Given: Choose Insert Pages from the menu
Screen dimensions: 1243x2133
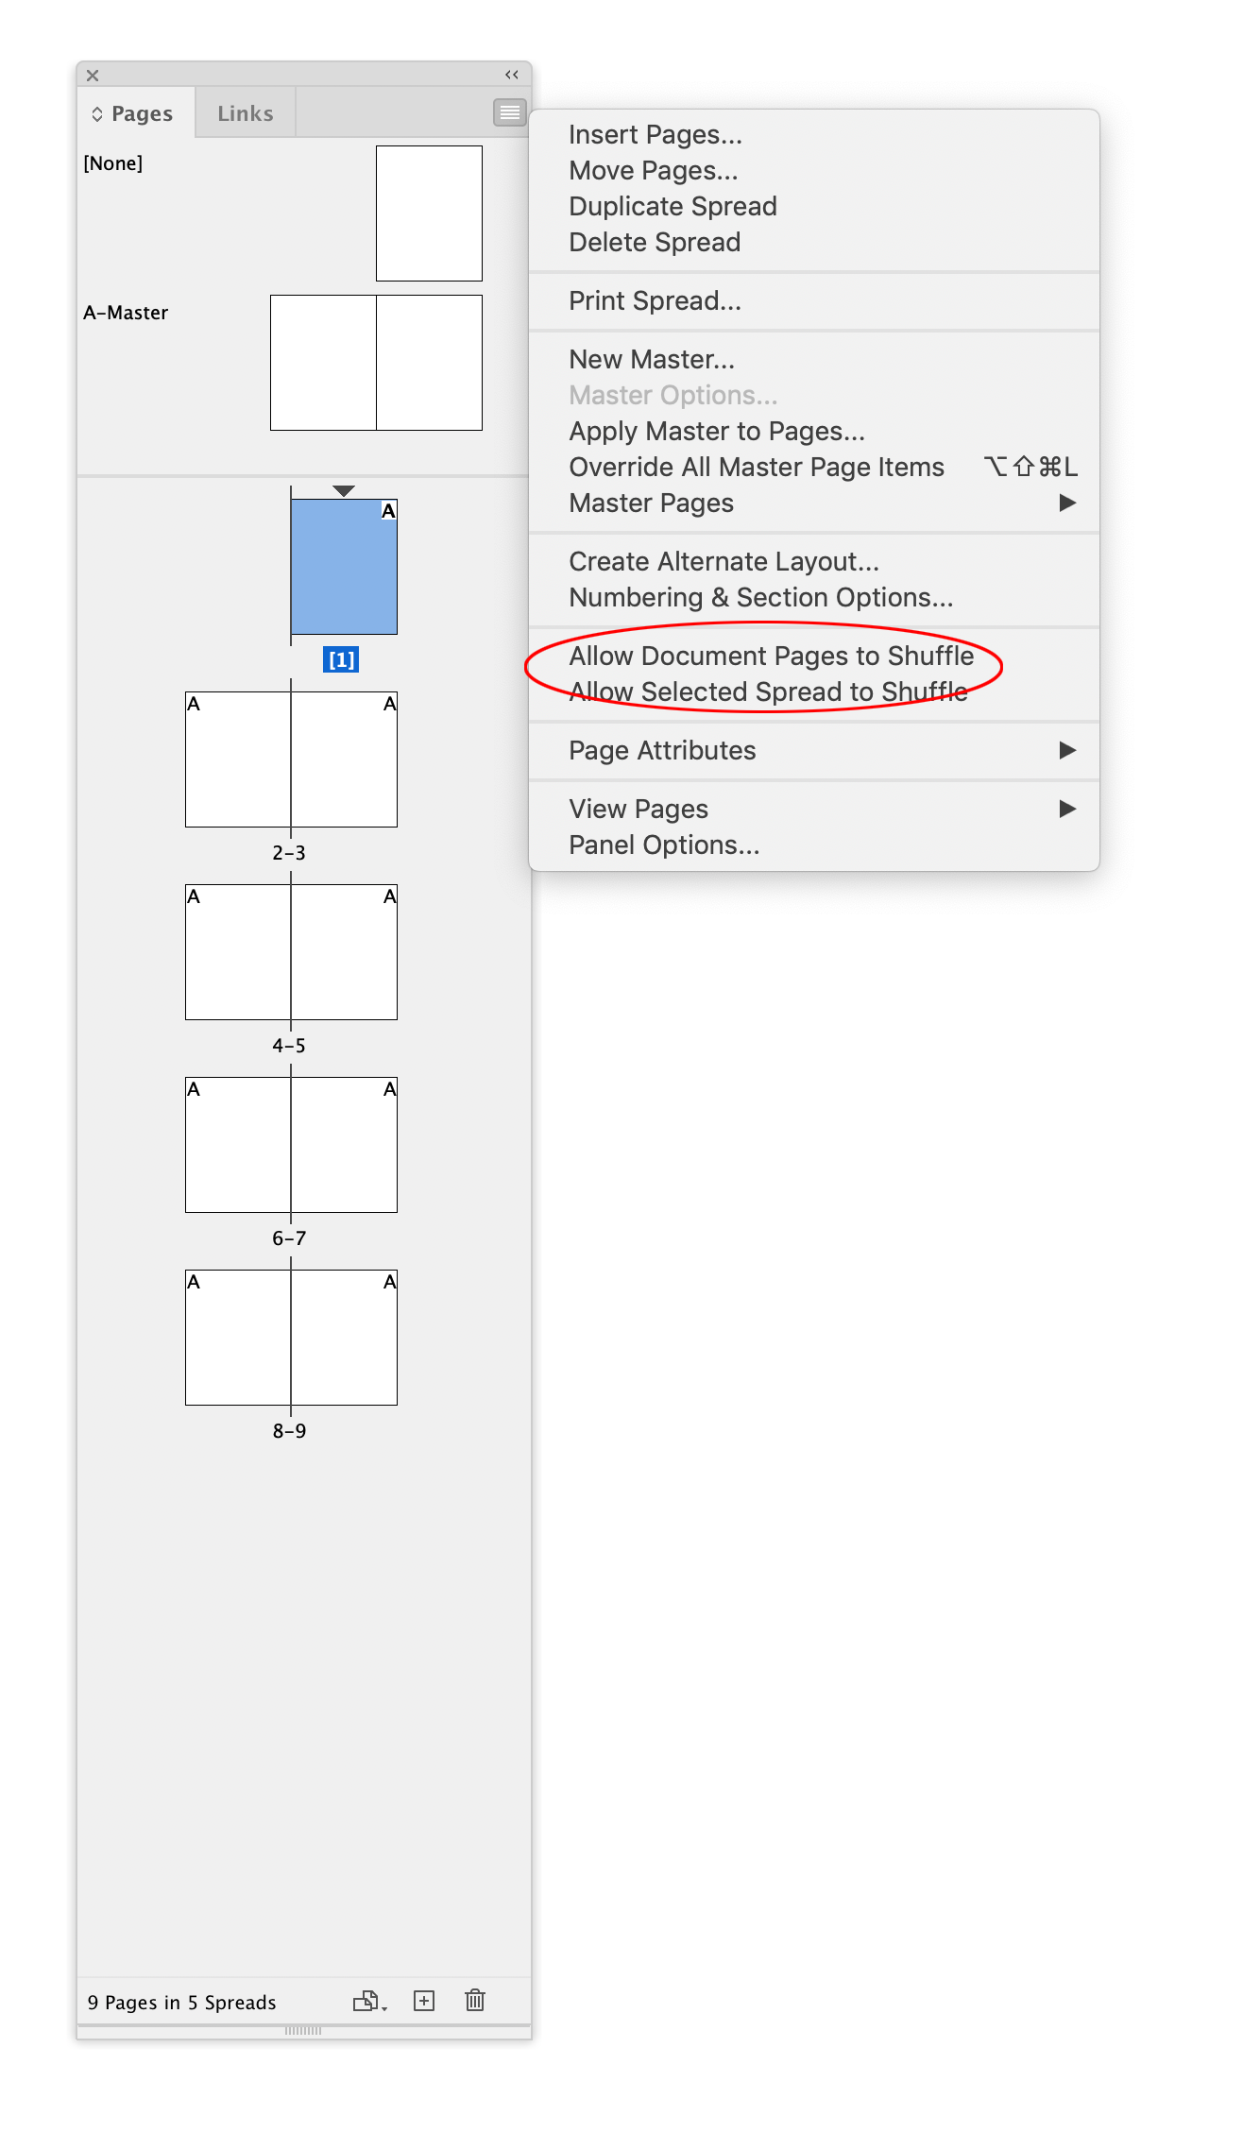Looking at the screenshot, I should click(655, 134).
